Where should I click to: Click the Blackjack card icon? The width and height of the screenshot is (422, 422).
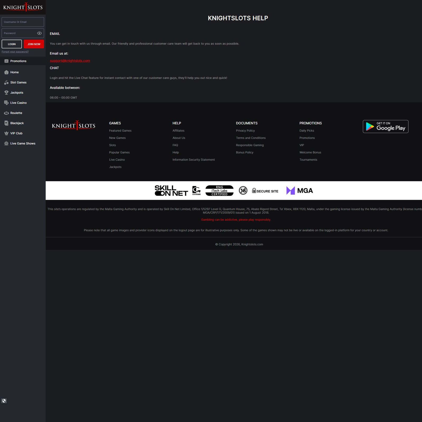[x=6, y=123]
